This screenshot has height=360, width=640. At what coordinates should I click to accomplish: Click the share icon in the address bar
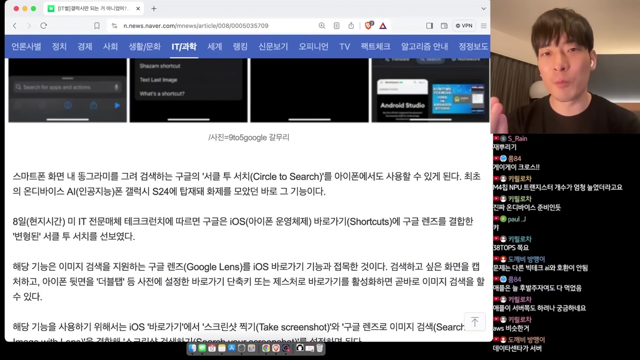click(351, 26)
